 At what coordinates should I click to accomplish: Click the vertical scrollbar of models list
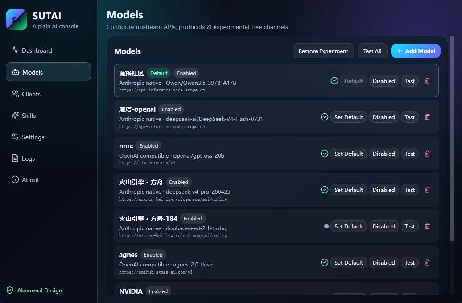tap(451, 138)
